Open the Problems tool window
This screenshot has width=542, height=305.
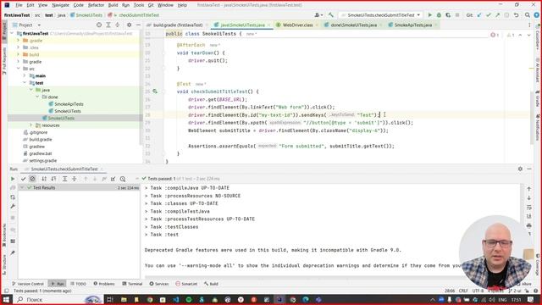104,284
